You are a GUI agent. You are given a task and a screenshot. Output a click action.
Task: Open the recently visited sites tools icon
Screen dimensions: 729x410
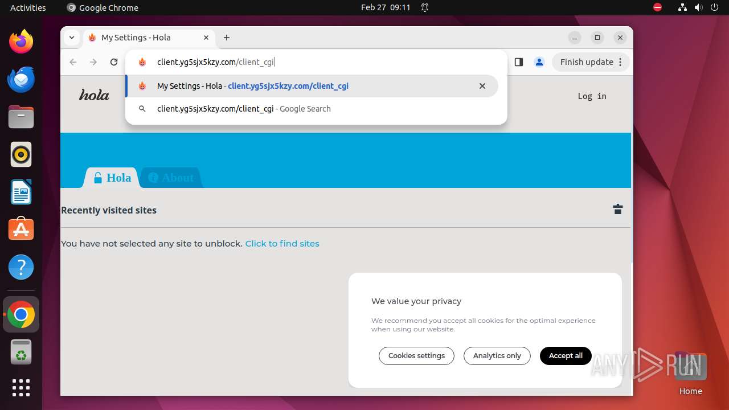coord(617,209)
